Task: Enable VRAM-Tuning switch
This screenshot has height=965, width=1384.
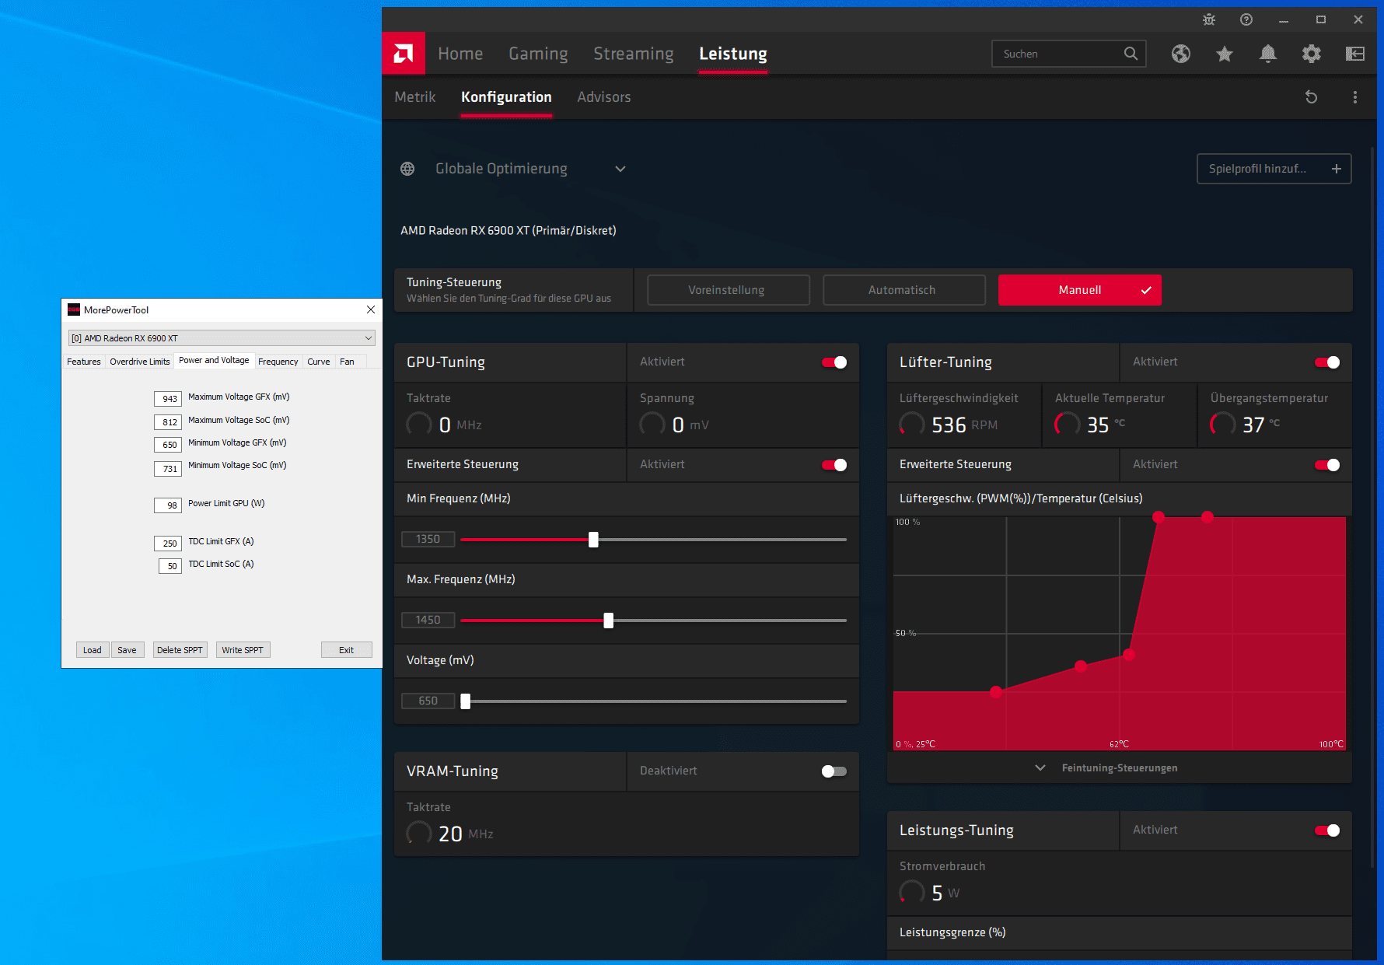Action: pyautogui.click(x=834, y=771)
